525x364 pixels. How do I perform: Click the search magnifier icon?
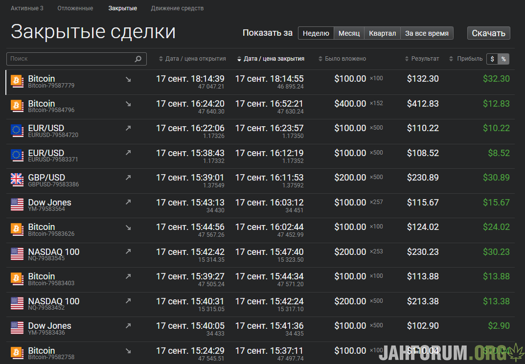pyautogui.click(x=138, y=59)
